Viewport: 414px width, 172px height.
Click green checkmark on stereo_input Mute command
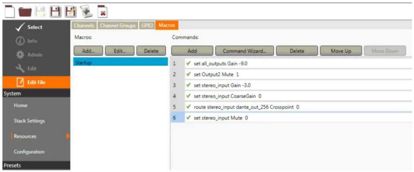point(189,118)
